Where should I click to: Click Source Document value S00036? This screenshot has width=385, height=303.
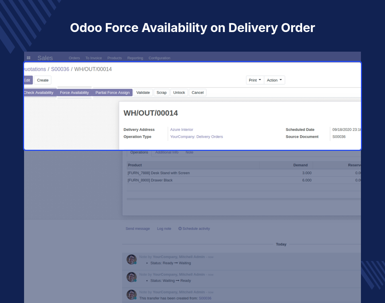(x=339, y=137)
